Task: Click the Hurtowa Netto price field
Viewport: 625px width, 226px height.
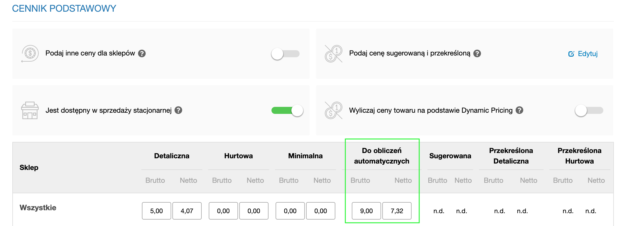Action: [x=254, y=211]
